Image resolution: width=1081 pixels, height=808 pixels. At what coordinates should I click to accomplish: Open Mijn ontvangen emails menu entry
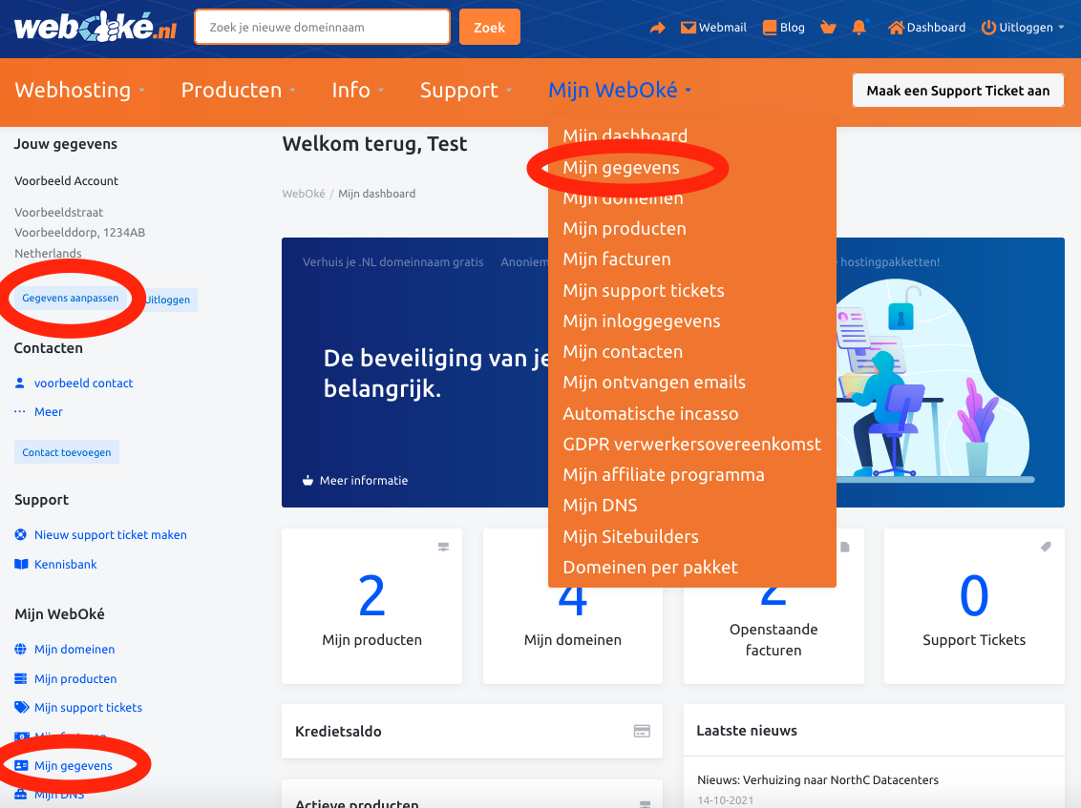[654, 383]
